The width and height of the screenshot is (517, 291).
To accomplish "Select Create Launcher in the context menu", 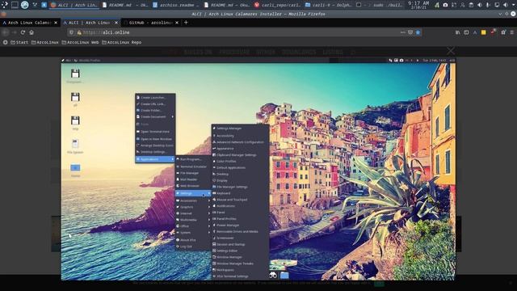I will [155, 97].
